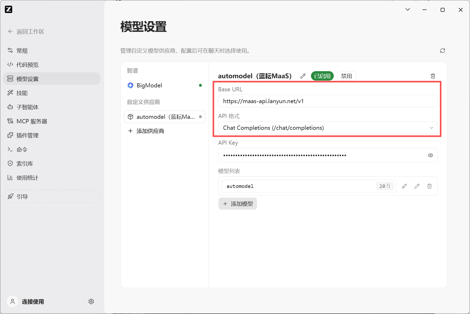The image size is (470, 314).
Task: Click the BigModel hexagon logo icon
Action: 130,85
